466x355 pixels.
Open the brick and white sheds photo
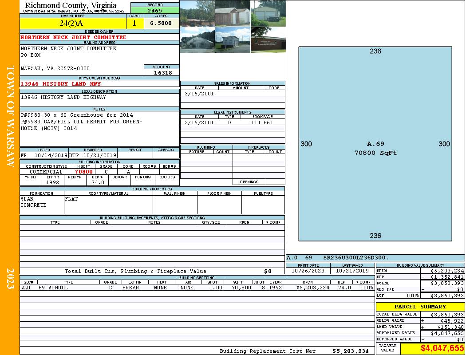[x=233, y=13]
